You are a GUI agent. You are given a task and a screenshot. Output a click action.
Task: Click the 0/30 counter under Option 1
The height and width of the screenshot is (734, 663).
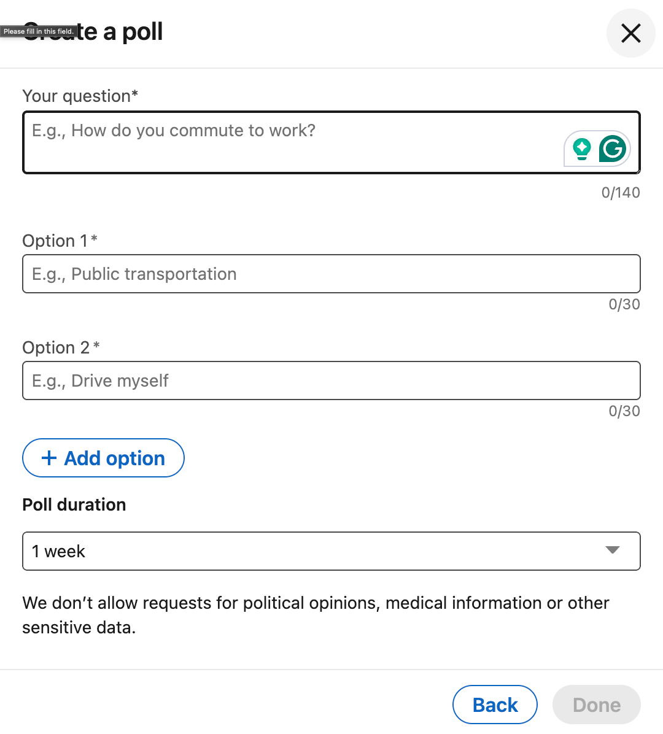point(624,304)
